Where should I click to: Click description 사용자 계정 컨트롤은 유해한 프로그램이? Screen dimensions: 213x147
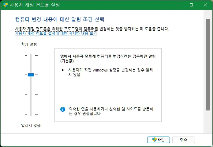pyautogui.click(x=49, y=29)
